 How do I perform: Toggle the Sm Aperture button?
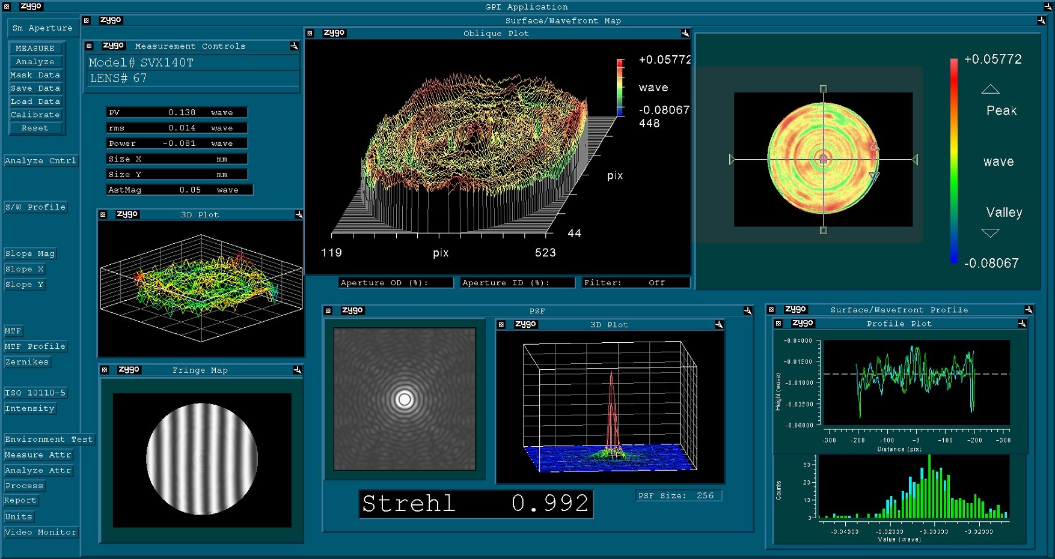coord(42,28)
